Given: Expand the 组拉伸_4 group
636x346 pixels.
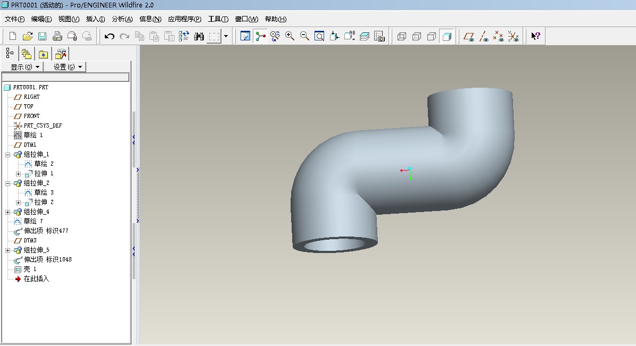Looking at the screenshot, I should click(7, 212).
